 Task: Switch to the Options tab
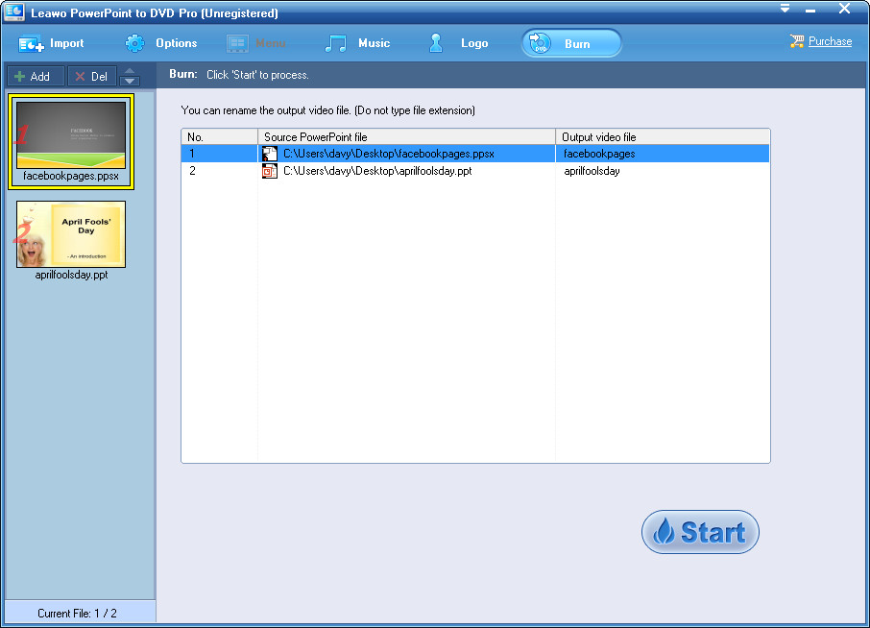[161, 43]
